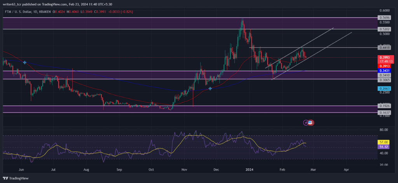This screenshot has height=183, width=398.
Task: Click the yellow 57.00 RSI average label
Action: pos(384,143)
